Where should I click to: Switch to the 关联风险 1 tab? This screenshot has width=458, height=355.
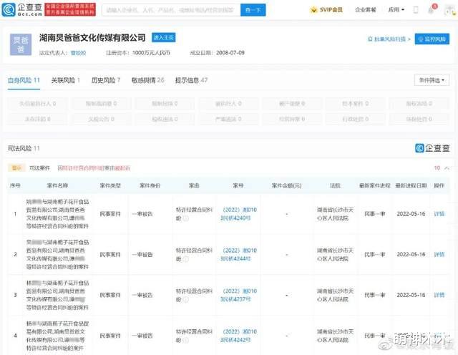coord(65,80)
